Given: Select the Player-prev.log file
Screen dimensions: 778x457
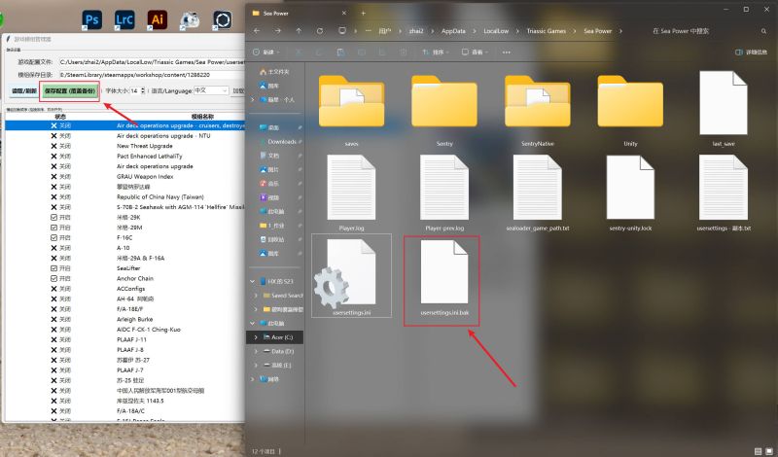Looking at the screenshot, I should 444,193.
